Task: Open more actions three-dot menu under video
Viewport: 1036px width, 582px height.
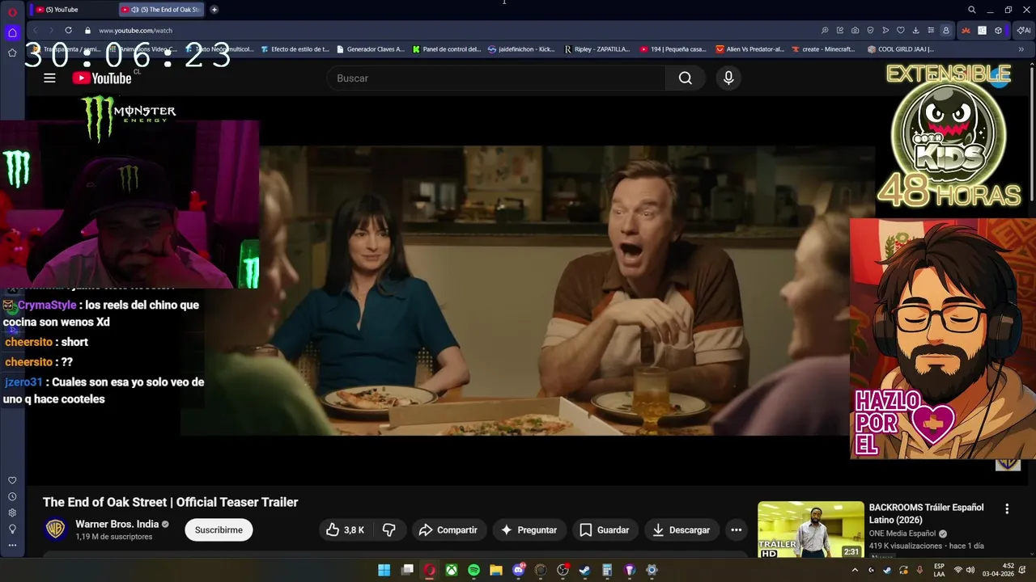Action: tap(736, 530)
